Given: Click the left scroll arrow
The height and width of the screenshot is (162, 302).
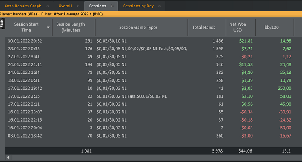Looking at the screenshot, I should pos(8,157).
